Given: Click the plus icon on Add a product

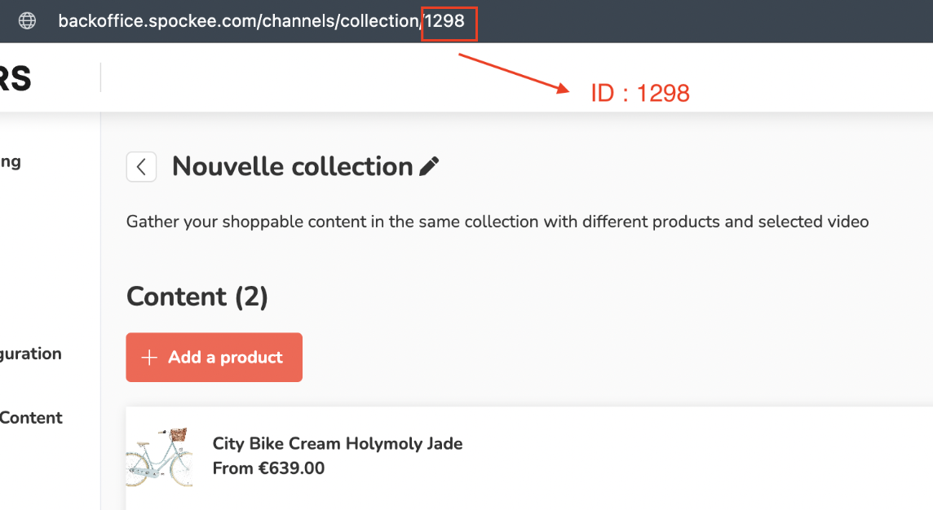Looking at the screenshot, I should click(x=148, y=358).
